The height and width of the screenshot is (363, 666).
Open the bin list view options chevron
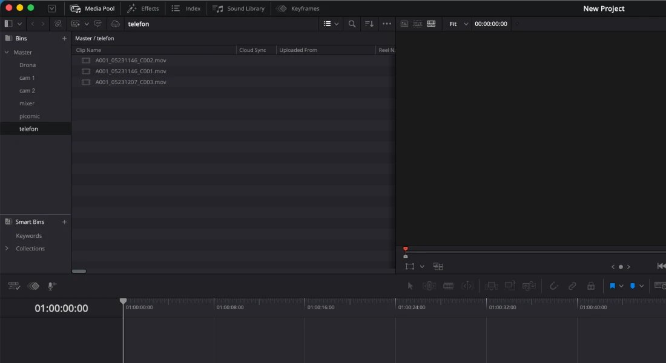[19, 24]
